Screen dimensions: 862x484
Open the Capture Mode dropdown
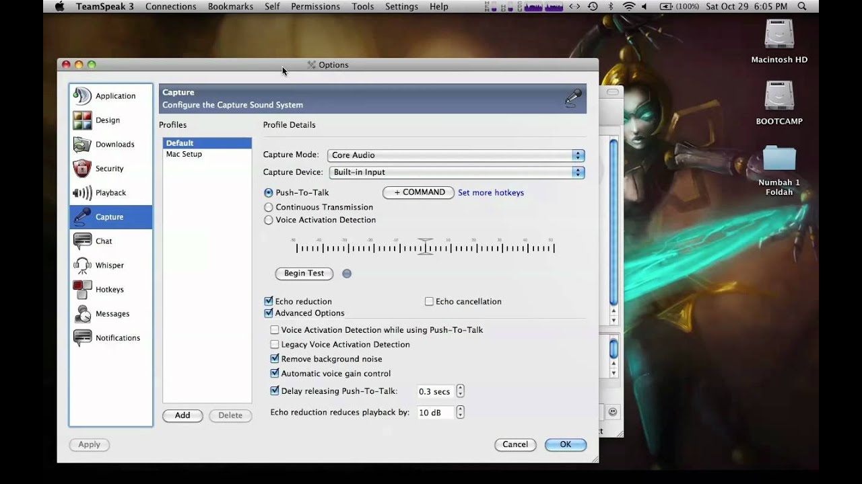(456, 155)
